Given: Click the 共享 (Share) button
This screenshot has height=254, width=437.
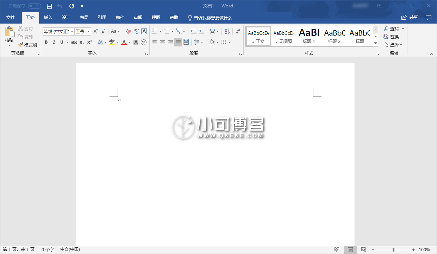Looking at the screenshot, I should tap(410, 18).
